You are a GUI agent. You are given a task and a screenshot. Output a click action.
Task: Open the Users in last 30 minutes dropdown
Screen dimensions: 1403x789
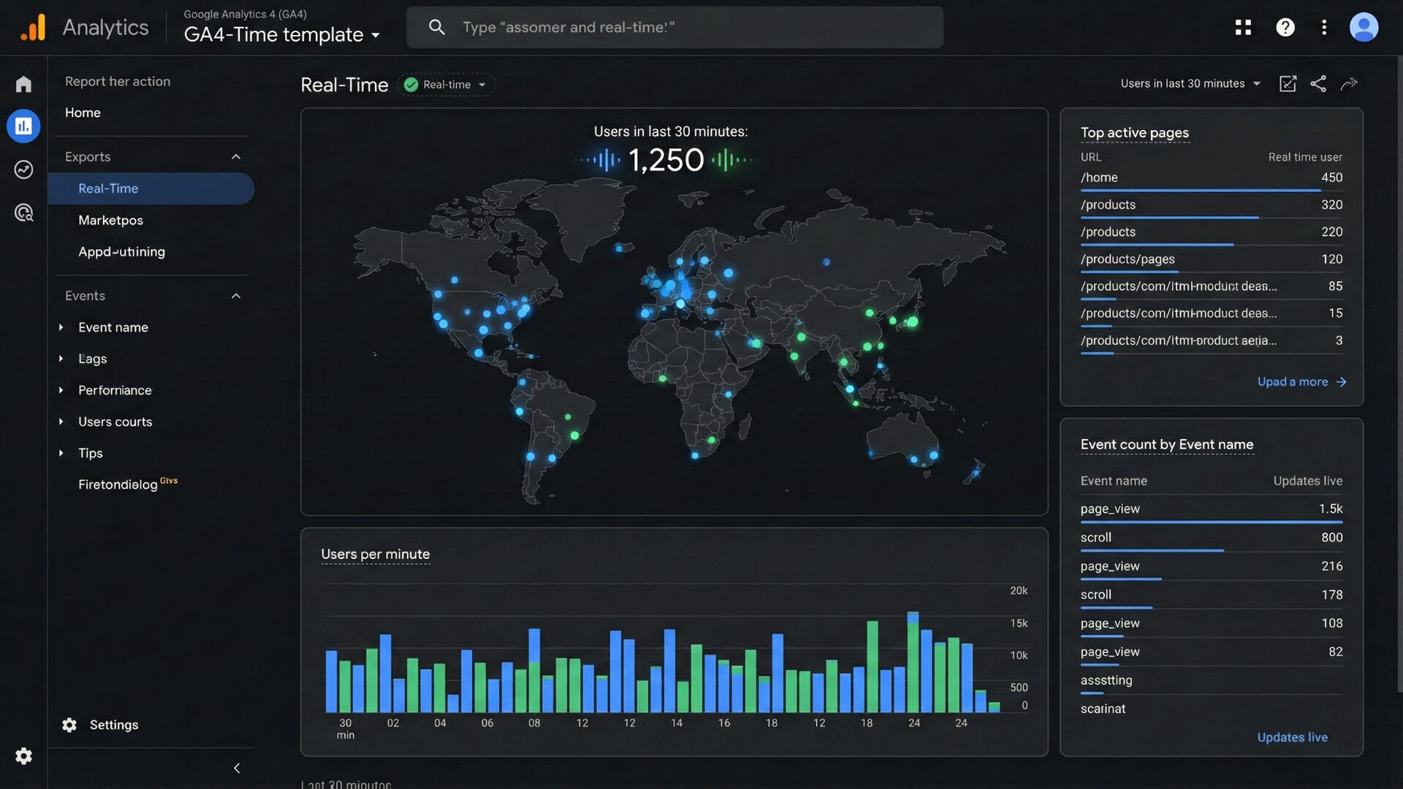tap(1190, 84)
